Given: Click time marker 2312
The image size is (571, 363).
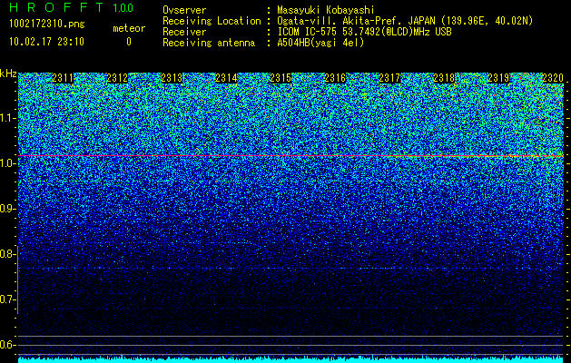Looking at the screenshot, I should click(x=117, y=78).
